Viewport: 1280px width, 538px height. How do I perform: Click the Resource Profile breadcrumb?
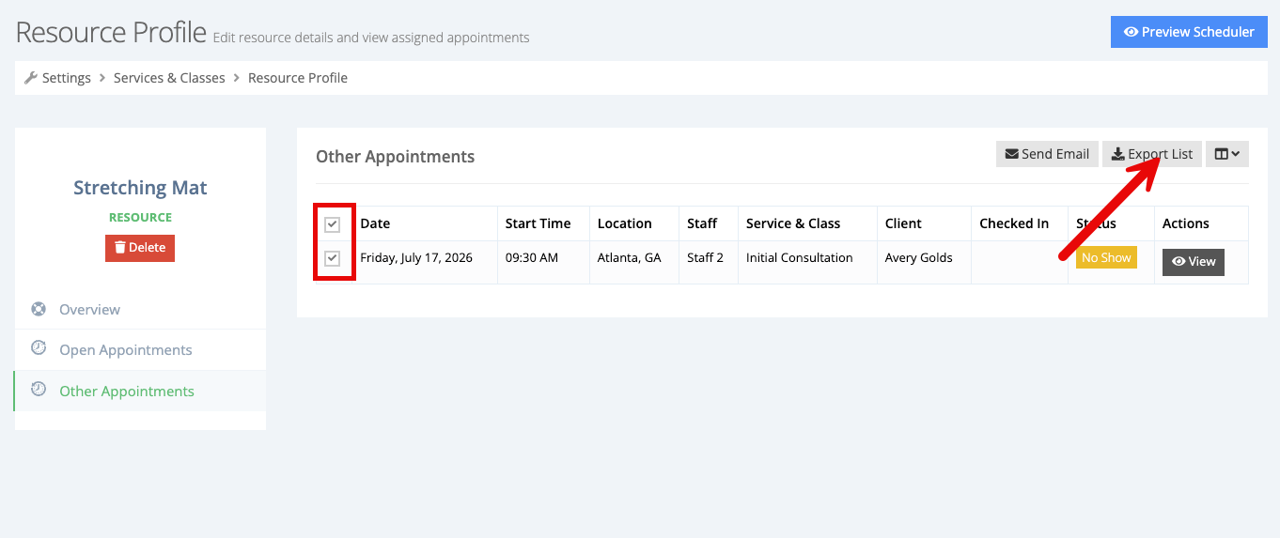298,78
